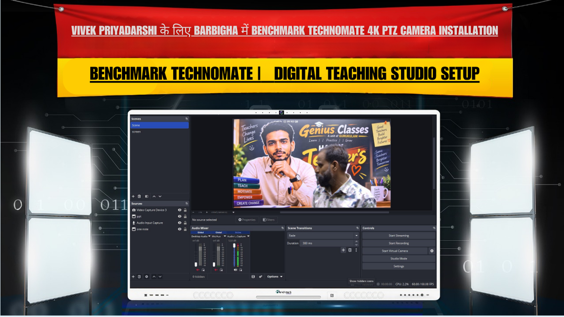
Task: Undock the Scenes panel
Action: pyautogui.click(x=186, y=119)
